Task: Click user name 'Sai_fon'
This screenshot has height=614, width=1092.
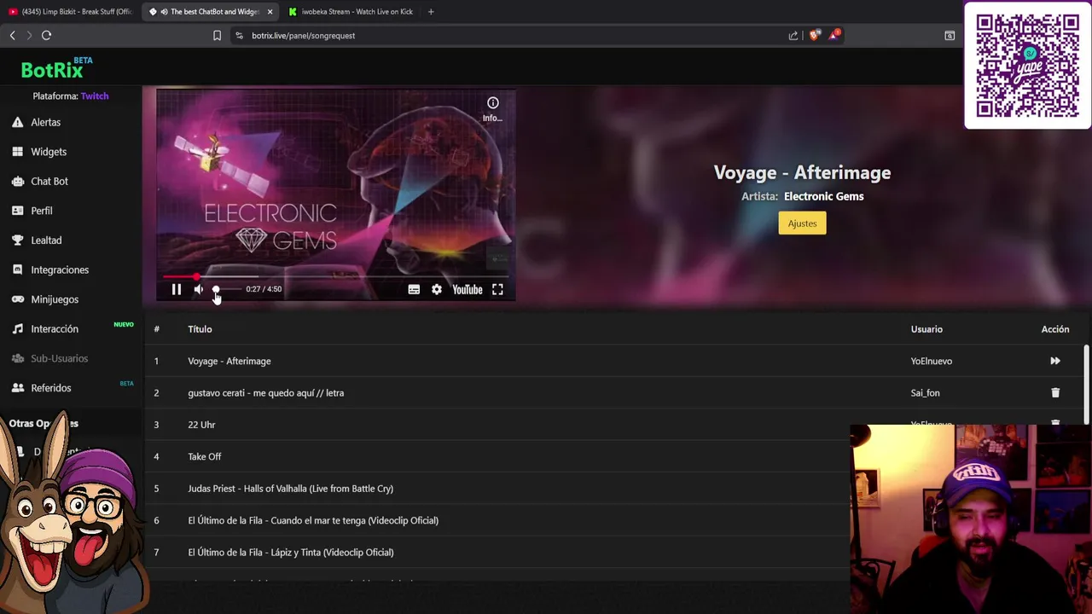Action: tap(925, 393)
